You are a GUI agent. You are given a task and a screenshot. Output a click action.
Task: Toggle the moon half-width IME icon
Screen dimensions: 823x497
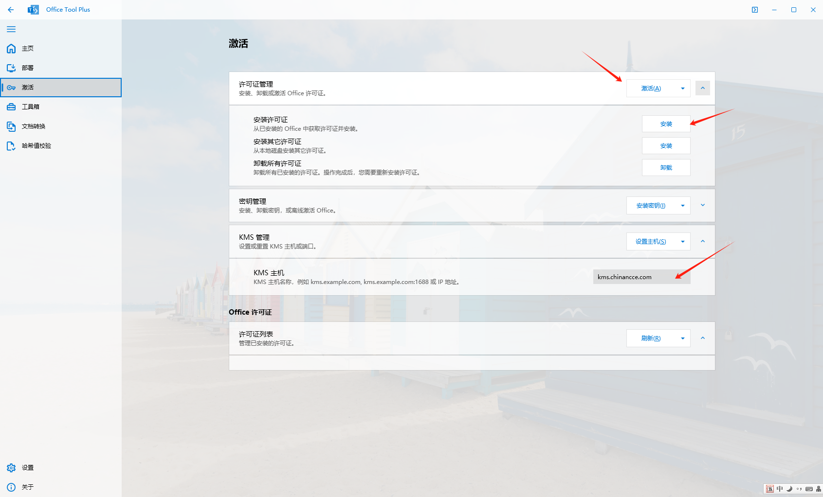789,489
